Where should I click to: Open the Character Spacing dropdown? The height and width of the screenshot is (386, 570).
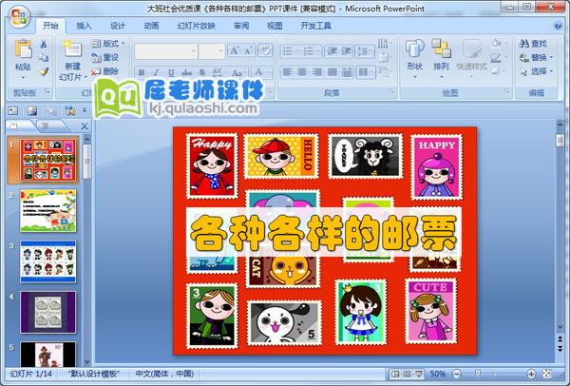coord(219,72)
